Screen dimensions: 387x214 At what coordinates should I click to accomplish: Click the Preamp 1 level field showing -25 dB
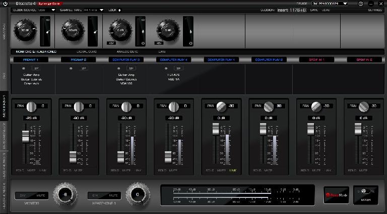point(31,118)
